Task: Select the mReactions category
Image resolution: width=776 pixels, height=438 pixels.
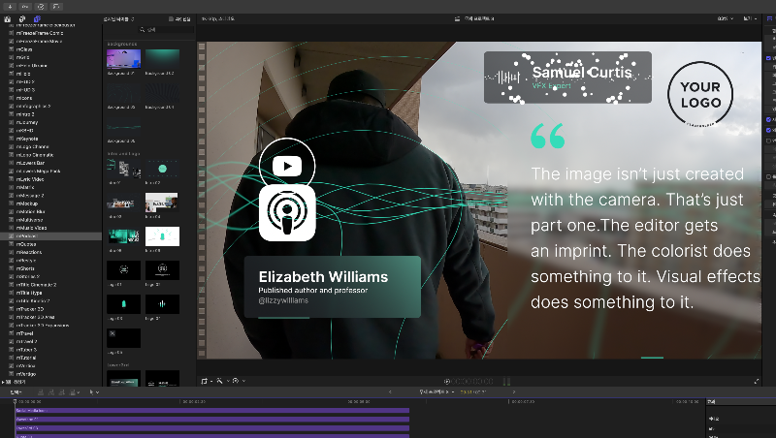Action: coord(29,252)
